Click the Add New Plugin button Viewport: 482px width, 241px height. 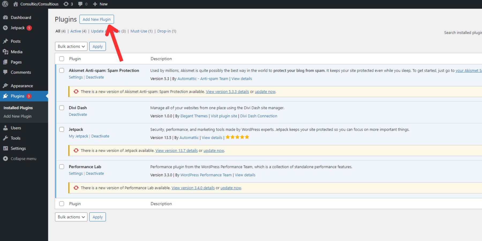[x=96, y=19]
